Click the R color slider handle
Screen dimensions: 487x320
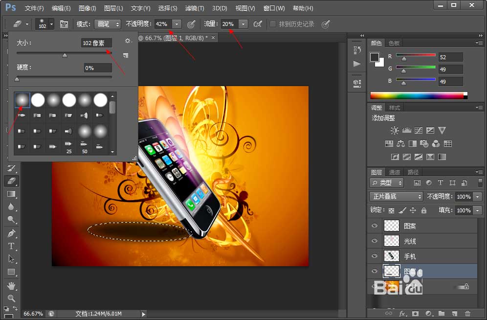click(x=404, y=59)
